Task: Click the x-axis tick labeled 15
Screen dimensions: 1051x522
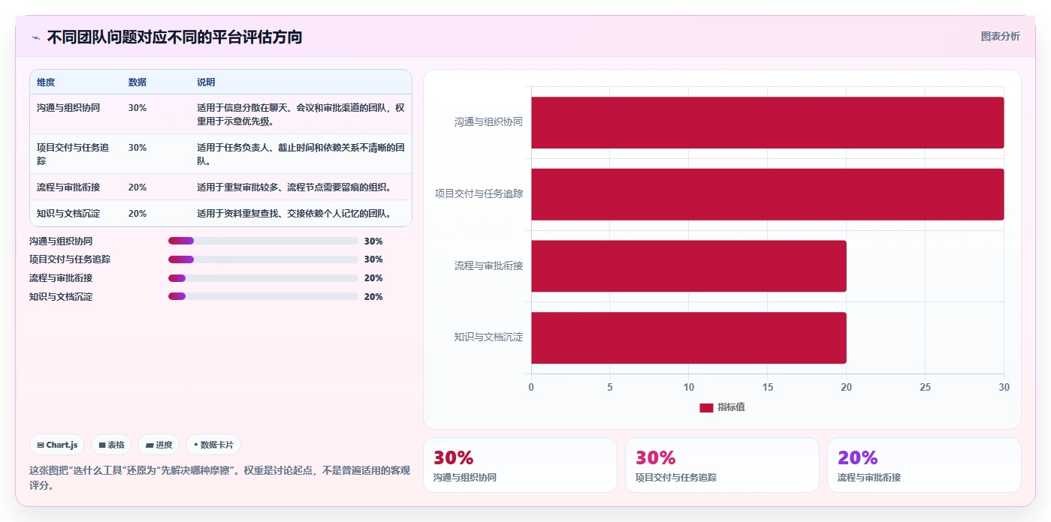Action: coord(768,388)
